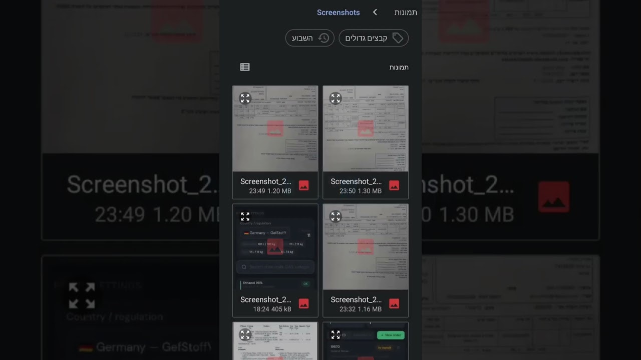Expand preview of the 23:50 screenshot

pyautogui.click(x=336, y=98)
